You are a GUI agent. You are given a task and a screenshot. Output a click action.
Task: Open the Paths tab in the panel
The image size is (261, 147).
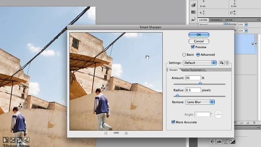pos(229,20)
